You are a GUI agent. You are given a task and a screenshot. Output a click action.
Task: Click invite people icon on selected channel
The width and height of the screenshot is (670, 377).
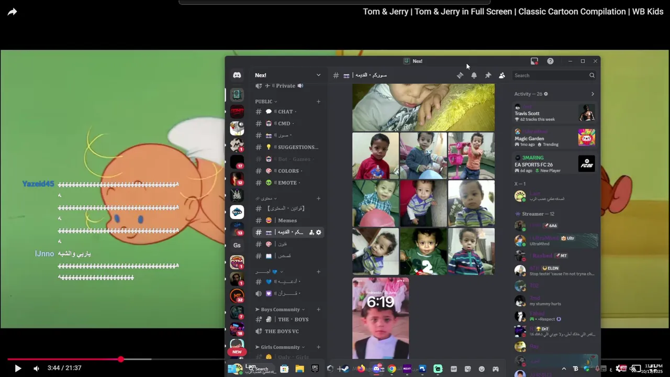tap(311, 232)
